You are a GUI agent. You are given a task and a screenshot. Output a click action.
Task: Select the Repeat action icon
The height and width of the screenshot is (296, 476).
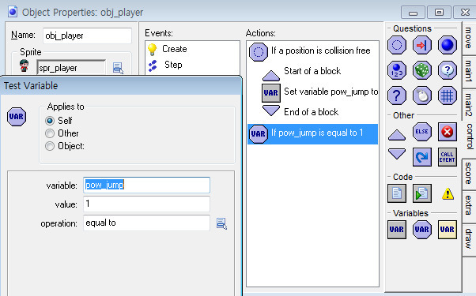click(422, 157)
